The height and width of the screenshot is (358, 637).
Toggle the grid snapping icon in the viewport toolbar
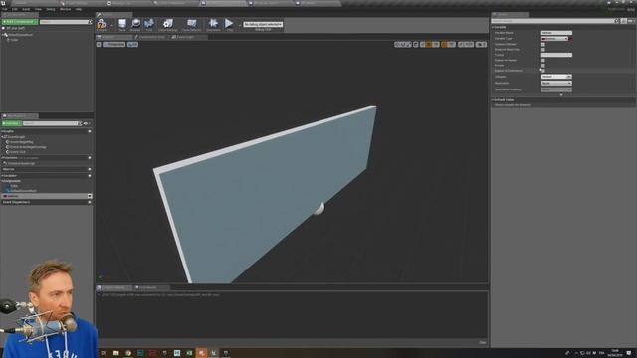pyautogui.click(x=428, y=44)
